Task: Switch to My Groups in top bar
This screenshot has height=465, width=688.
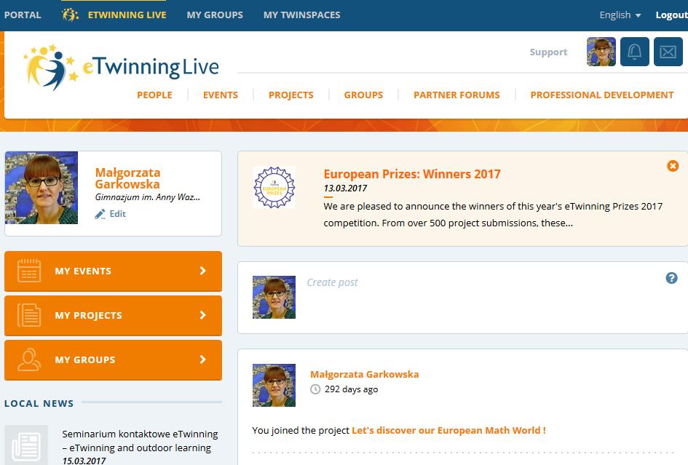Action: point(215,15)
